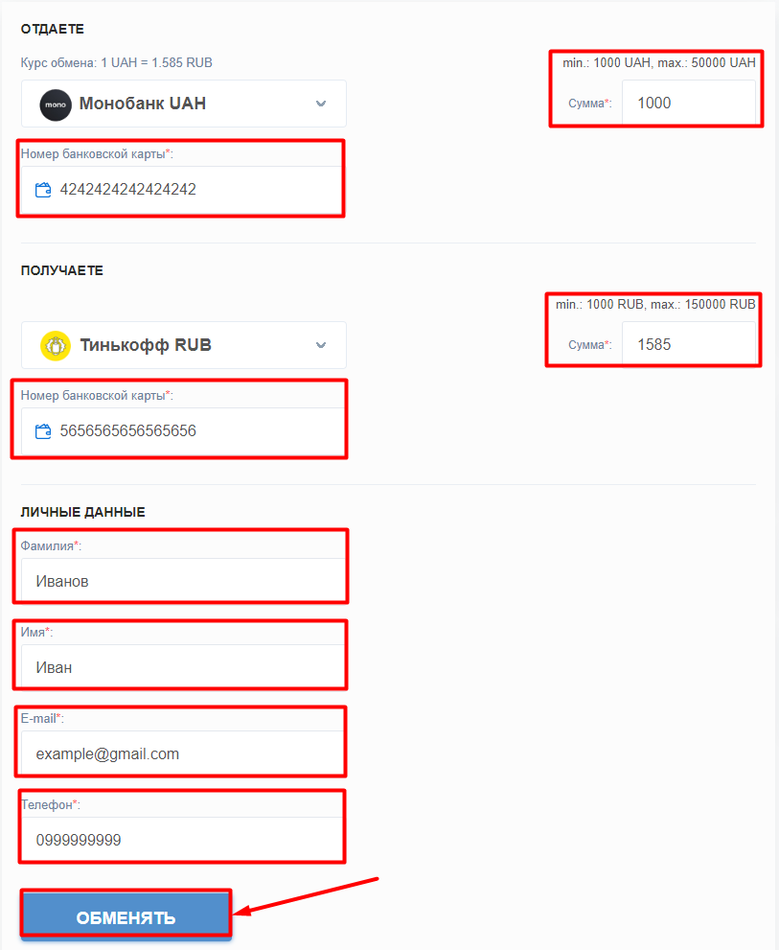The image size is (779, 950).
Task: Expand the Тинькофф RUB dropdown chevron
Action: (x=321, y=345)
